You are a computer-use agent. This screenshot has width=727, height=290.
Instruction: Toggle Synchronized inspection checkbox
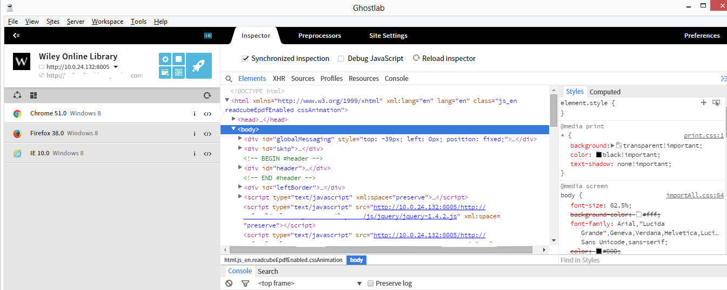[245, 58]
